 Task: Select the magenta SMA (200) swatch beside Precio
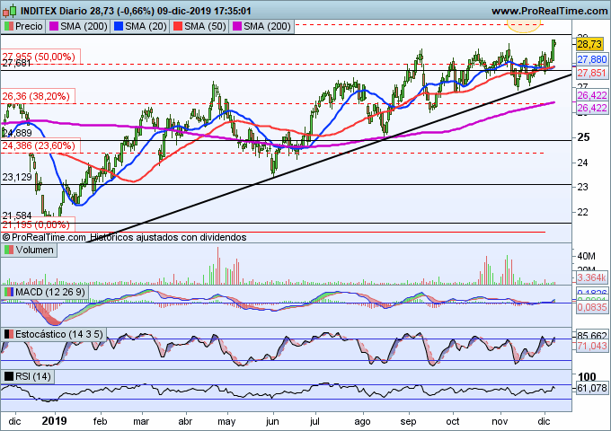point(54,26)
